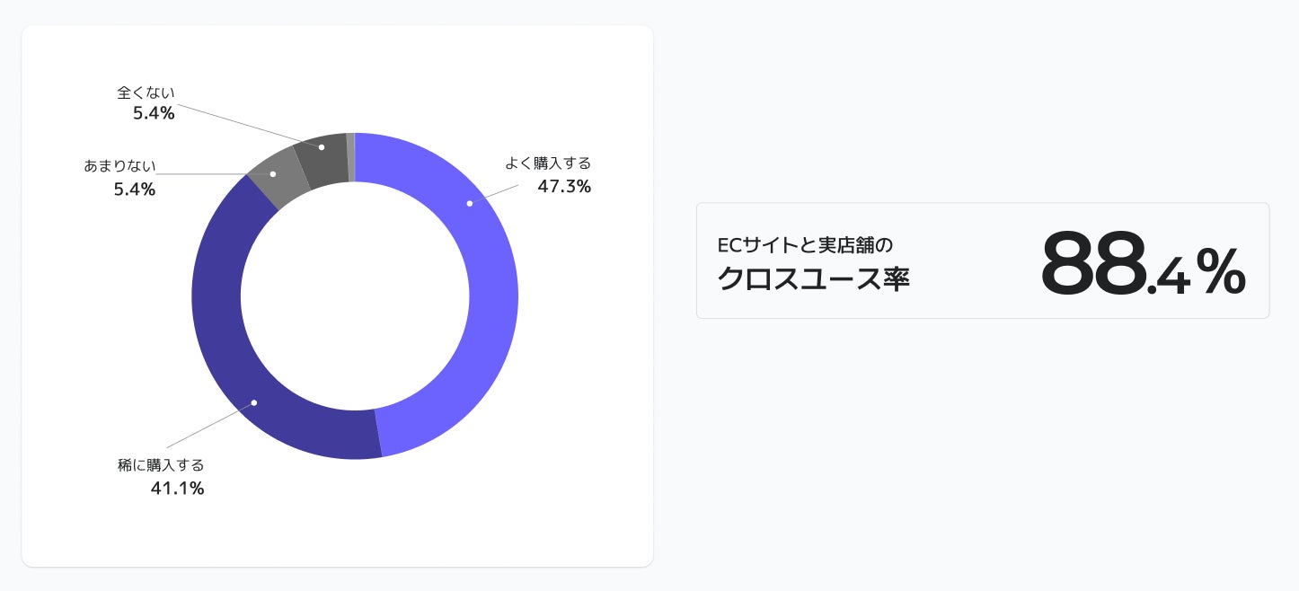This screenshot has width=1299, height=591.
Task: Click the 5.4% value under 全くない
Action: click(x=153, y=113)
